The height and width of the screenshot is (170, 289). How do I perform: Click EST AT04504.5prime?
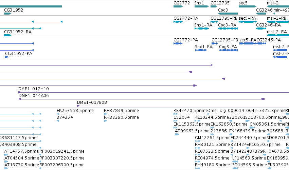pyautogui.click(x=22, y=158)
